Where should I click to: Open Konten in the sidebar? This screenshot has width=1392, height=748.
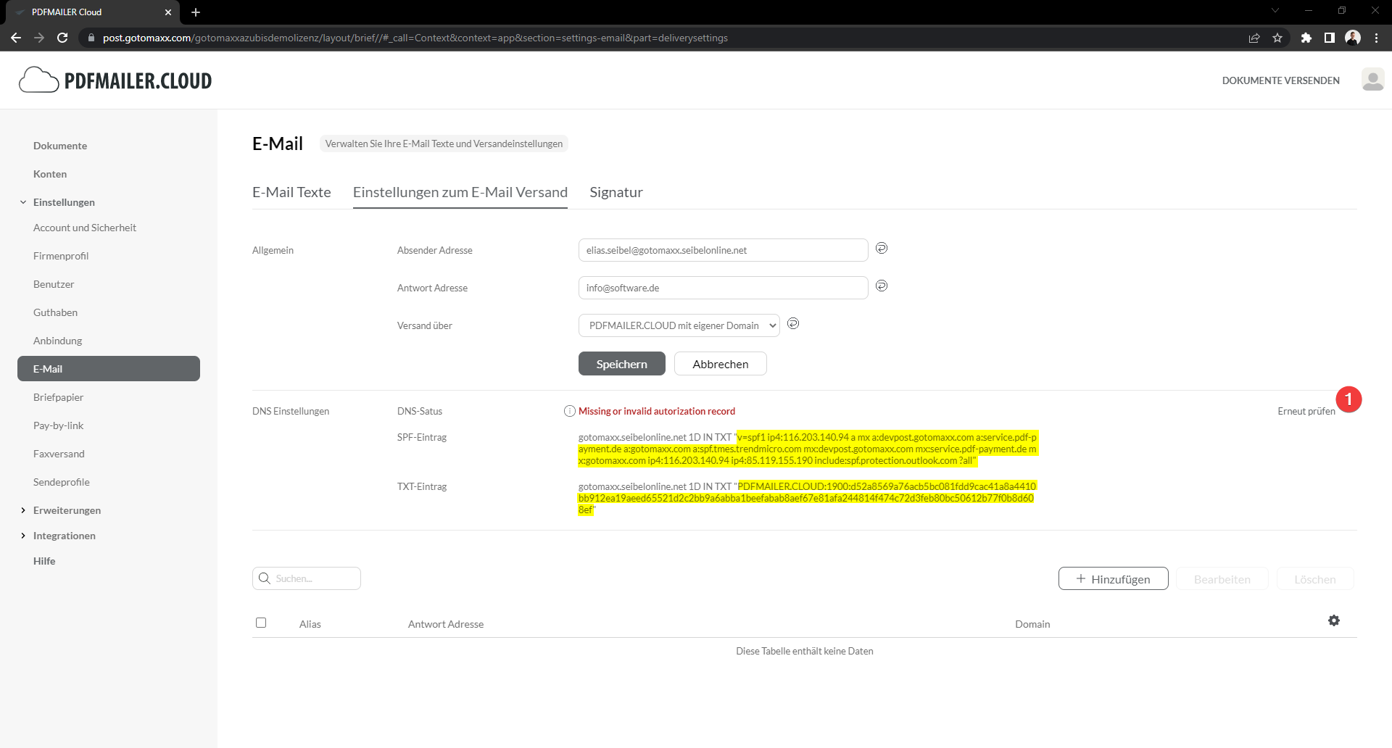(x=50, y=174)
